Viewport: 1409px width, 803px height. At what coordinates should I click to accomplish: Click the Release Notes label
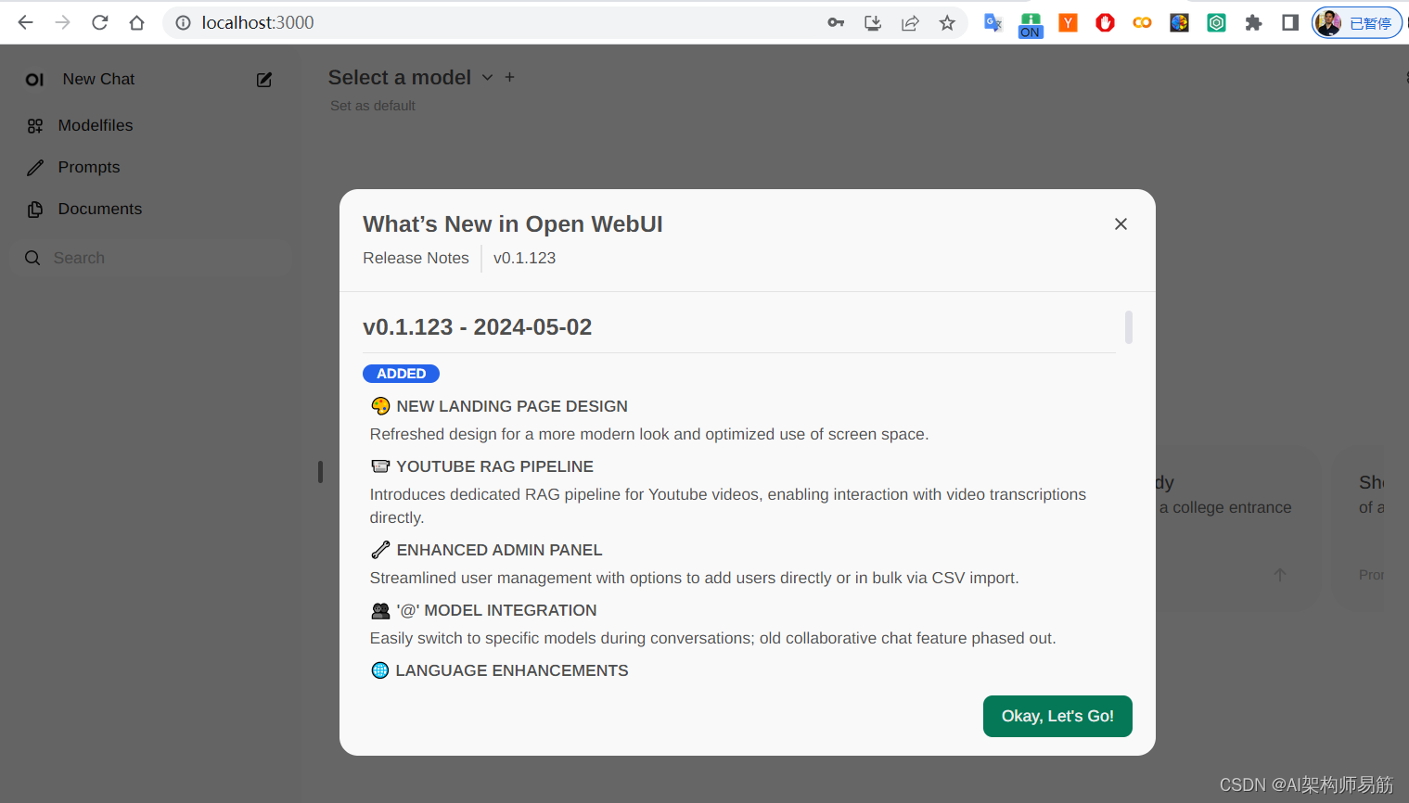[x=416, y=258]
